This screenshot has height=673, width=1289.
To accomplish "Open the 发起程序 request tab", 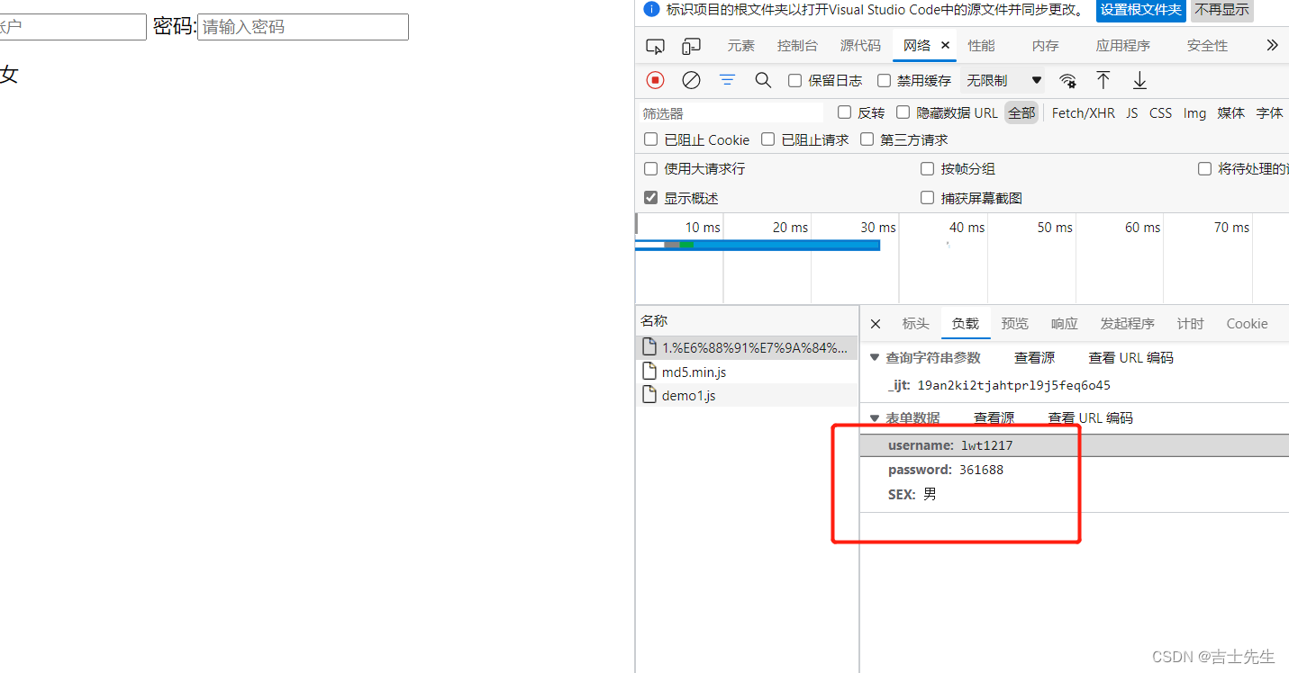I will tap(1127, 324).
